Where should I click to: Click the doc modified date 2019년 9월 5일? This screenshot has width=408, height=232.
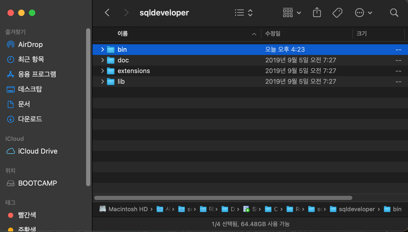tap(301, 60)
